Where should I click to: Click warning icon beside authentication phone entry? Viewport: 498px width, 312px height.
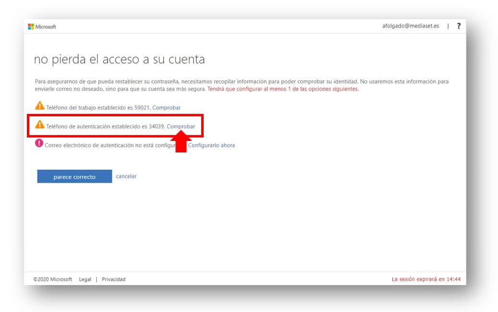(x=39, y=125)
